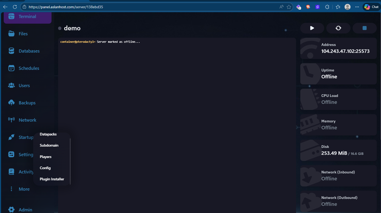Select Plugin Installer menu entry
Viewport: 381px width, 213px height.
point(52,179)
